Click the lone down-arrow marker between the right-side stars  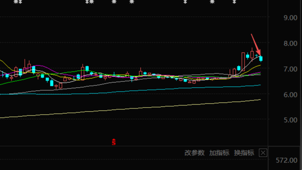pos(185,2)
